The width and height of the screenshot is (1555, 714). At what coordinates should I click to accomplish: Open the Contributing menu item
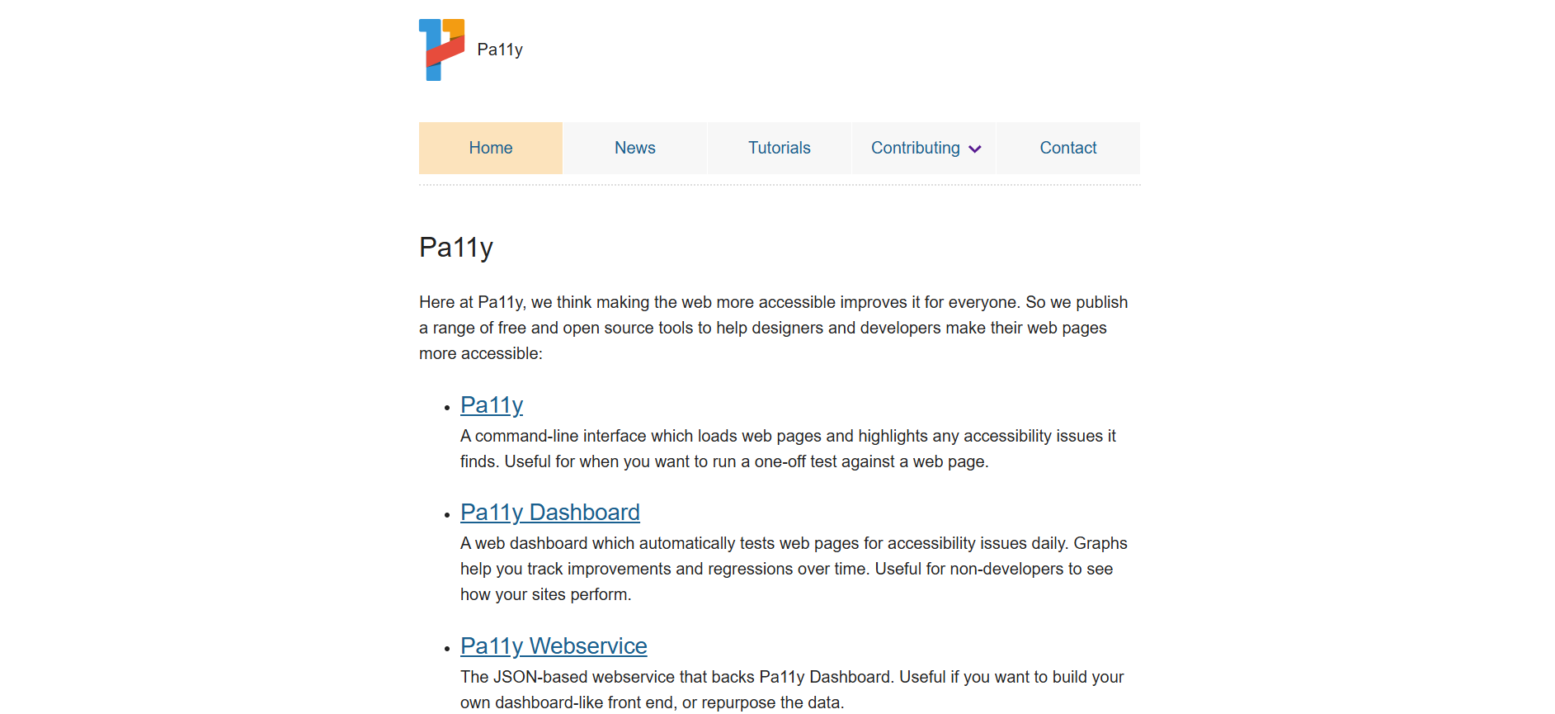[x=924, y=148]
